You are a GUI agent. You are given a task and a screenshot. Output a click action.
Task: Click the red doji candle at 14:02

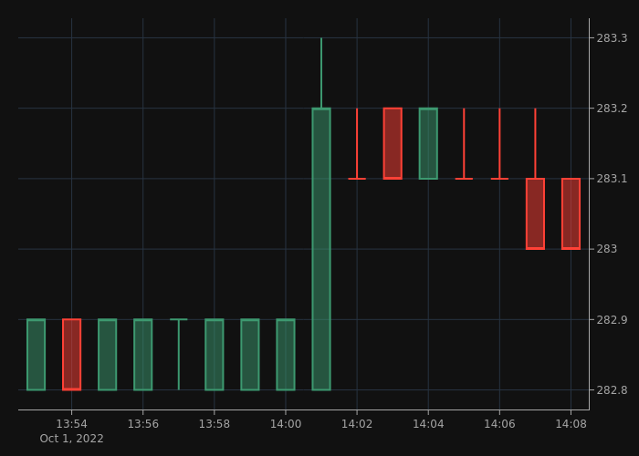[x=357, y=144]
